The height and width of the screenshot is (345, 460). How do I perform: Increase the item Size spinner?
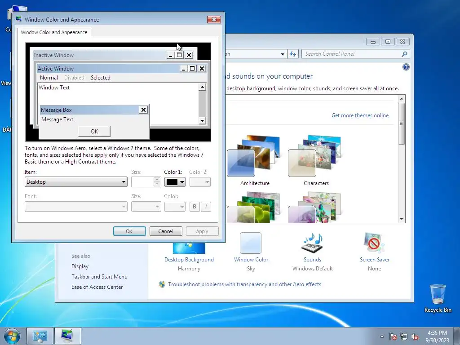(x=157, y=180)
